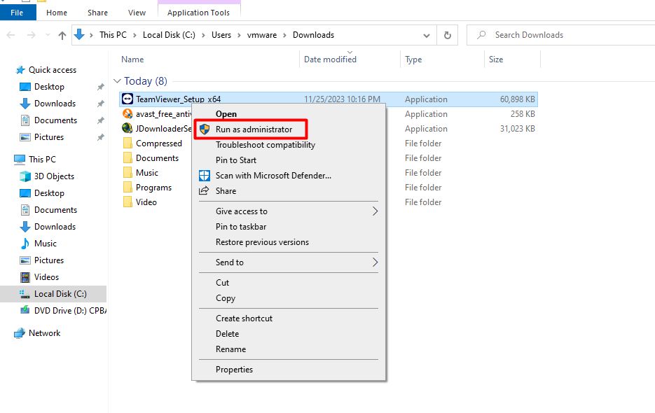655x413 pixels.
Task: Choose Run as administrator
Action: point(289,129)
